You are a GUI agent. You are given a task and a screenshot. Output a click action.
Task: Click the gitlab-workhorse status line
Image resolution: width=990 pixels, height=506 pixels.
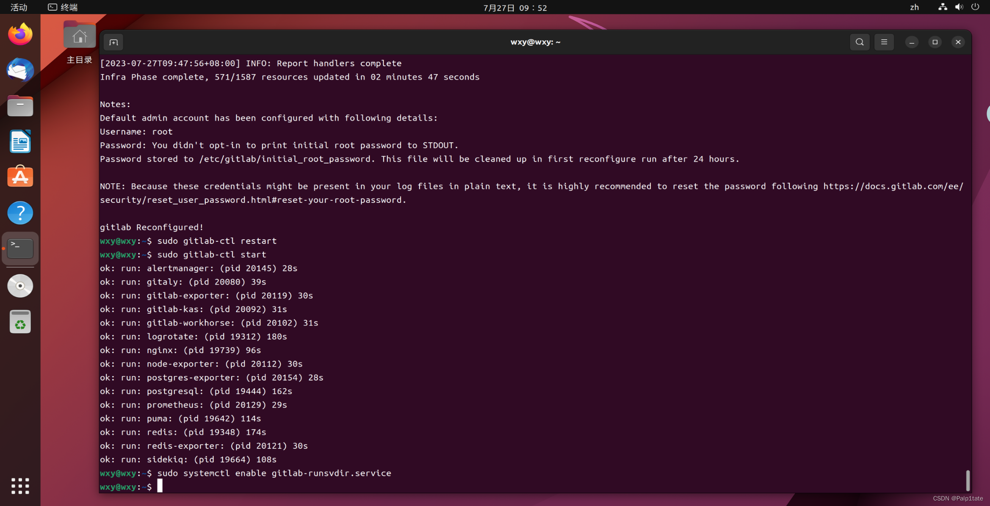(209, 323)
